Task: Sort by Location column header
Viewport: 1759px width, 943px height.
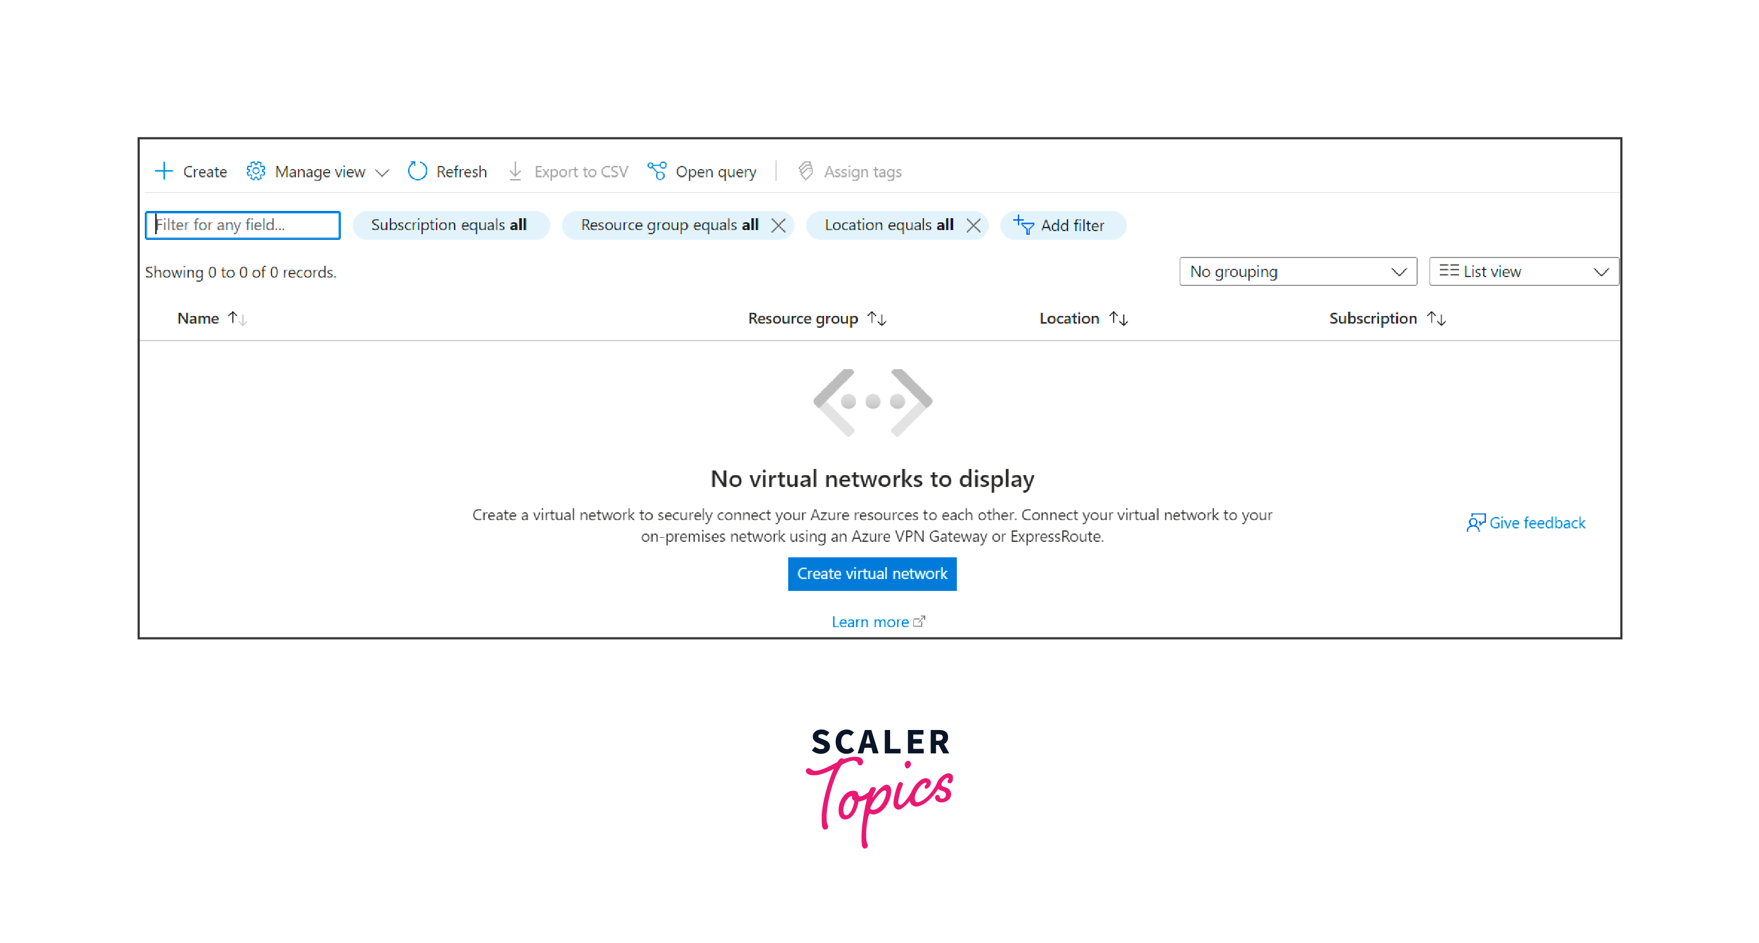Action: point(1083,318)
